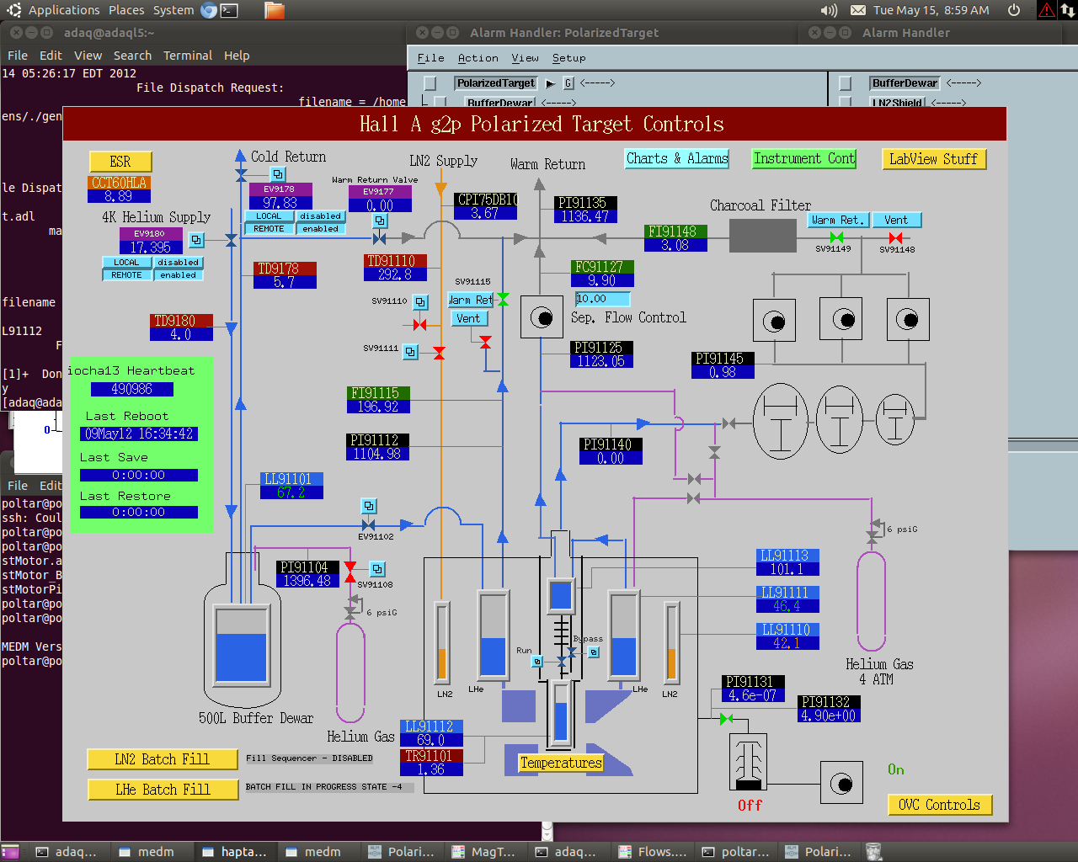Click the pump icon above Sep. Flow Control
The image size is (1078, 862).
click(x=542, y=317)
